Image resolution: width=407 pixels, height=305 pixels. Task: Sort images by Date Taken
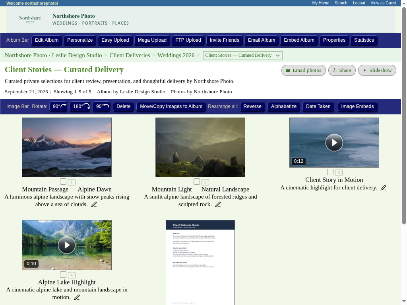(318, 106)
